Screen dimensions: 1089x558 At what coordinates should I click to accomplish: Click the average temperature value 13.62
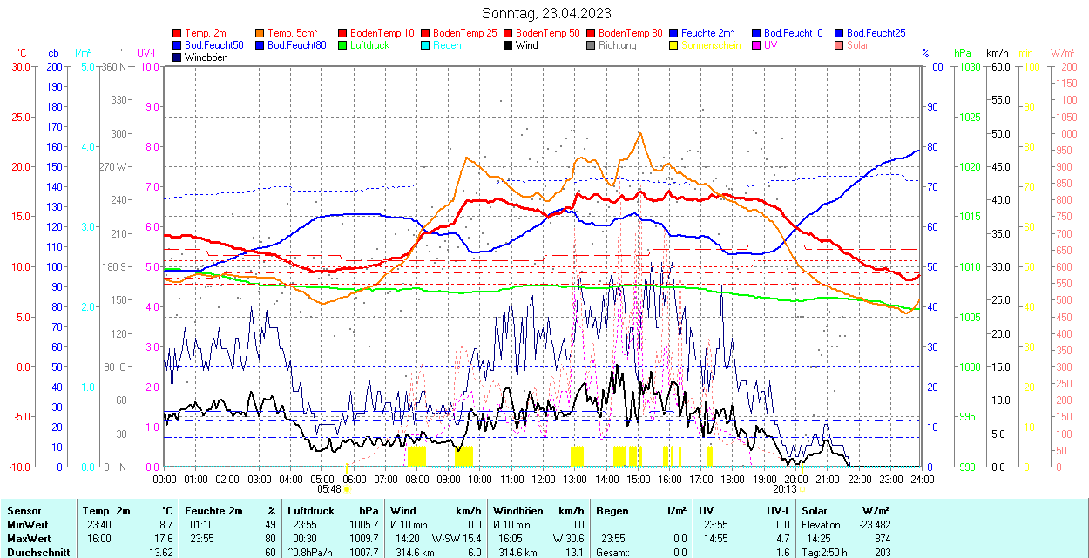coord(162,553)
